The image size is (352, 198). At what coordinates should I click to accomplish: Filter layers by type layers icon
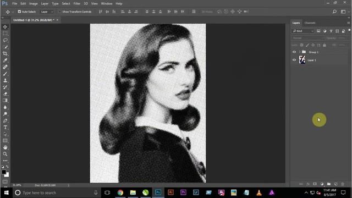click(331, 31)
